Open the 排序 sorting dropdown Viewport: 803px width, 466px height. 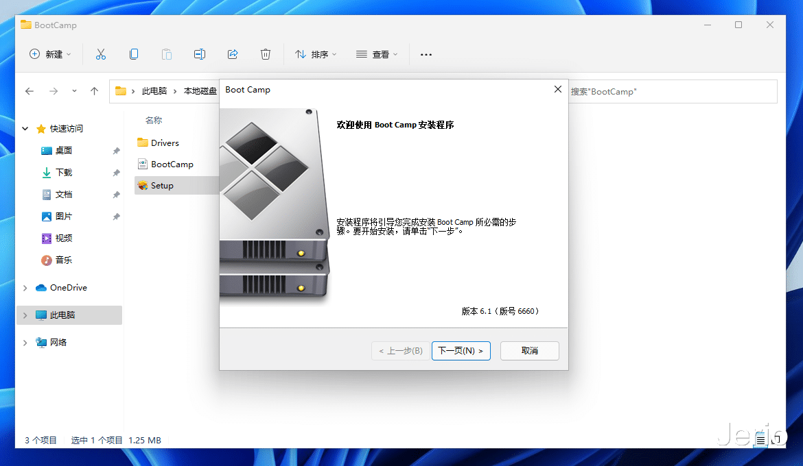click(315, 53)
